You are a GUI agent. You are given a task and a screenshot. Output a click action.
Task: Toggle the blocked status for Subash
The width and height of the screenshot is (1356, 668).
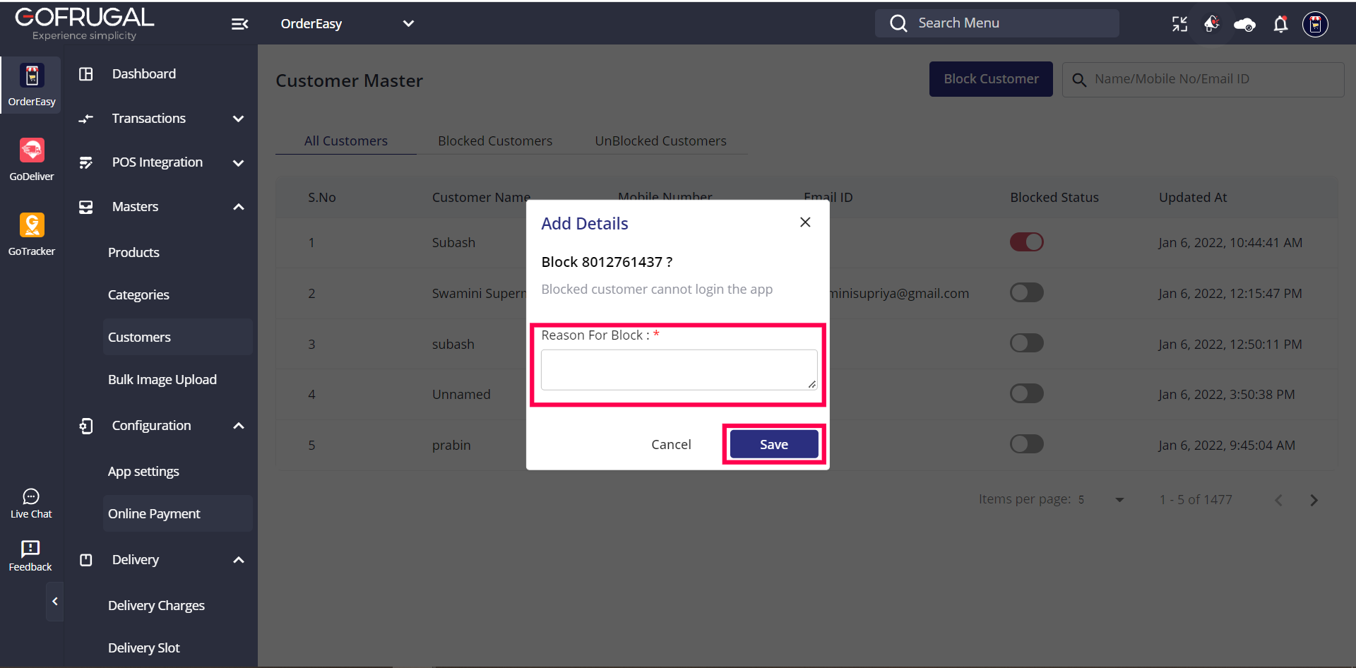click(x=1026, y=242)
